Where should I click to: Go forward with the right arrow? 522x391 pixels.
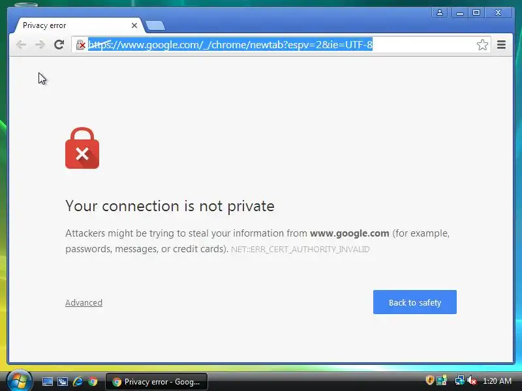pos(40,44)
